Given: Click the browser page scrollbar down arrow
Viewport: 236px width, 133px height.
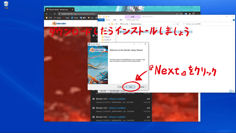Looking at the screenshot, I should click(199, 121).
